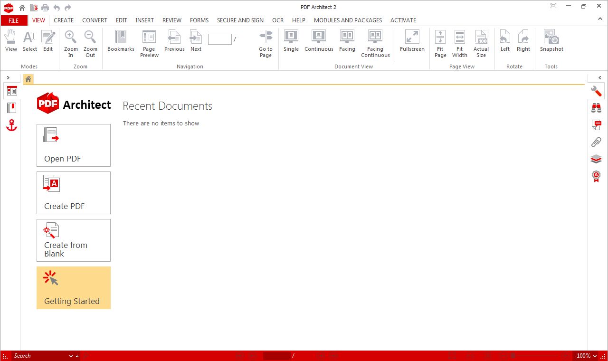
Task: Open the HELP ribbon tab
Action: [x=299, y=20]
